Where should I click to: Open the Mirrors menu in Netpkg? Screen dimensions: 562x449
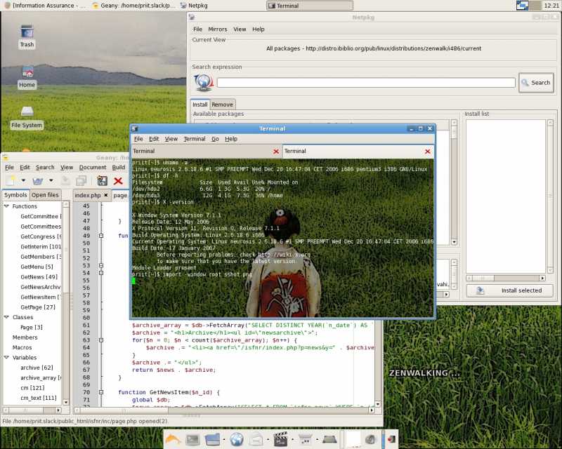tap(218, 29)
